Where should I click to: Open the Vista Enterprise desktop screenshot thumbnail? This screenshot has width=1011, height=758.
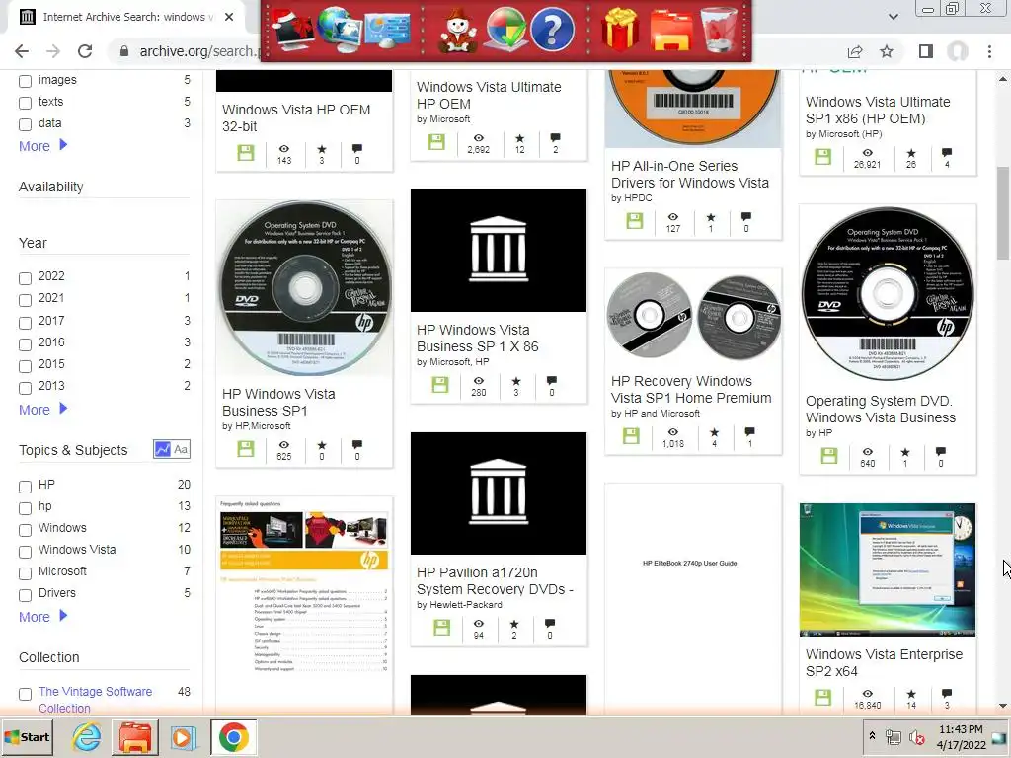point(888,569)
